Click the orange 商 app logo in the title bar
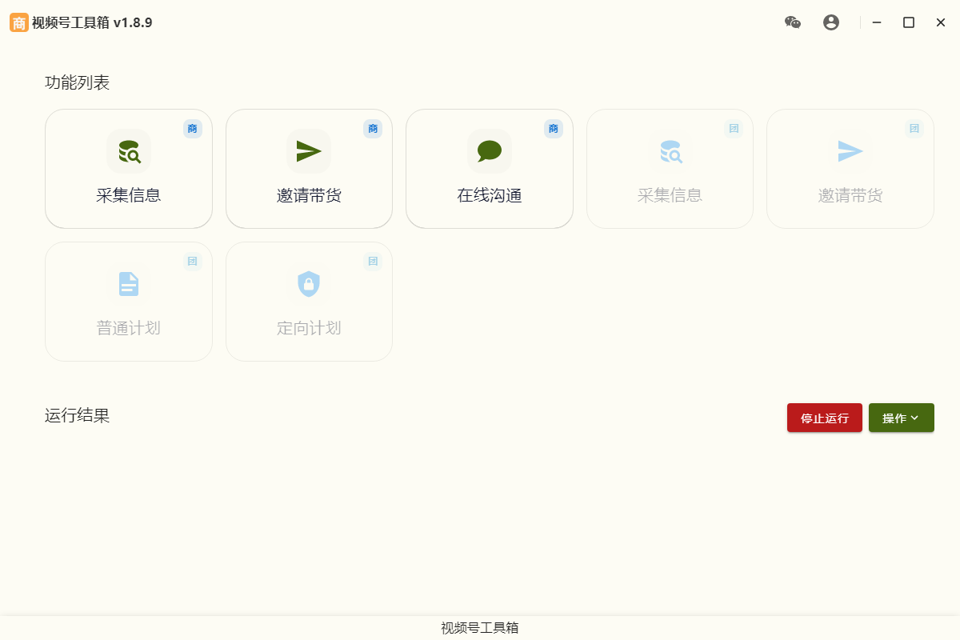960x640 pixels. pyautogui.click(x=19, y=22)
